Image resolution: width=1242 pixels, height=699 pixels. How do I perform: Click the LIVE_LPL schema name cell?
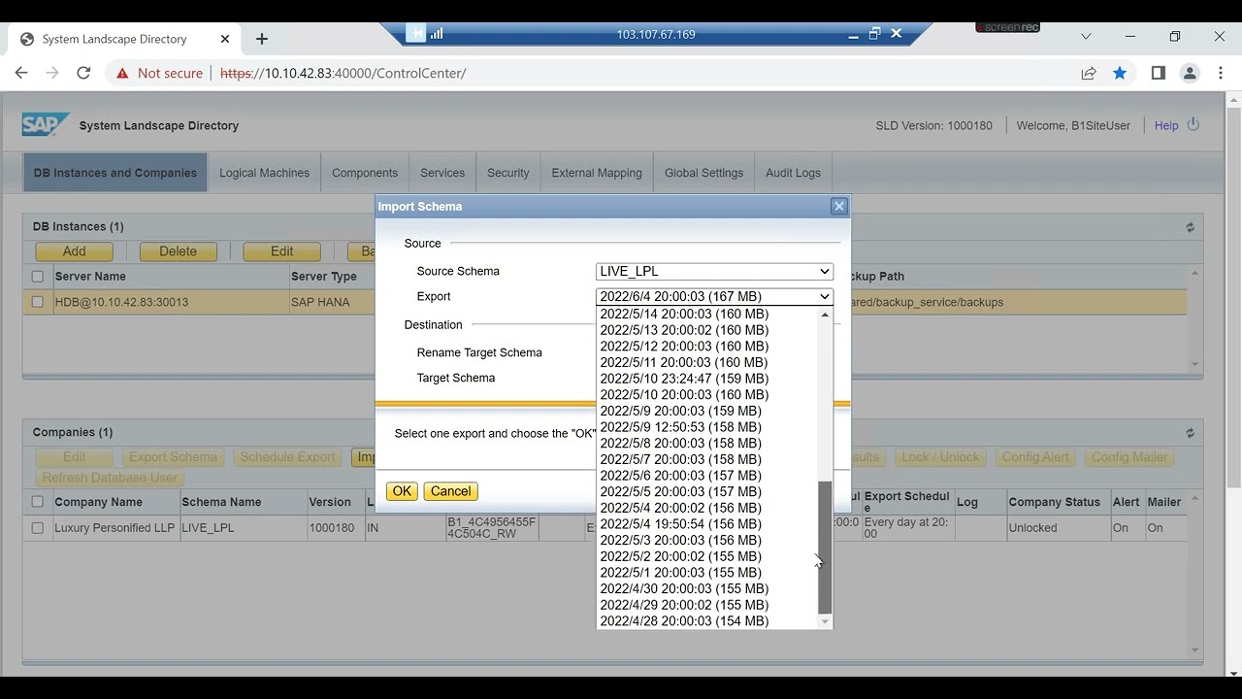208,528
